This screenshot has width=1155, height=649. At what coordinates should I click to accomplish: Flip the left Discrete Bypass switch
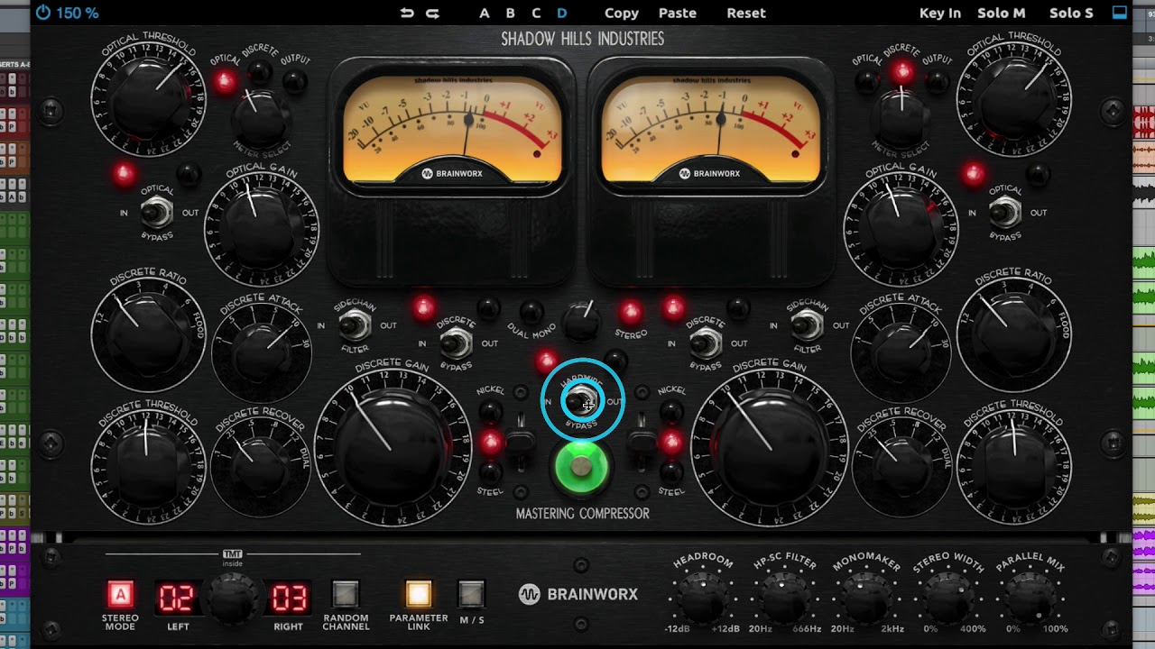[x=456, y=343]
